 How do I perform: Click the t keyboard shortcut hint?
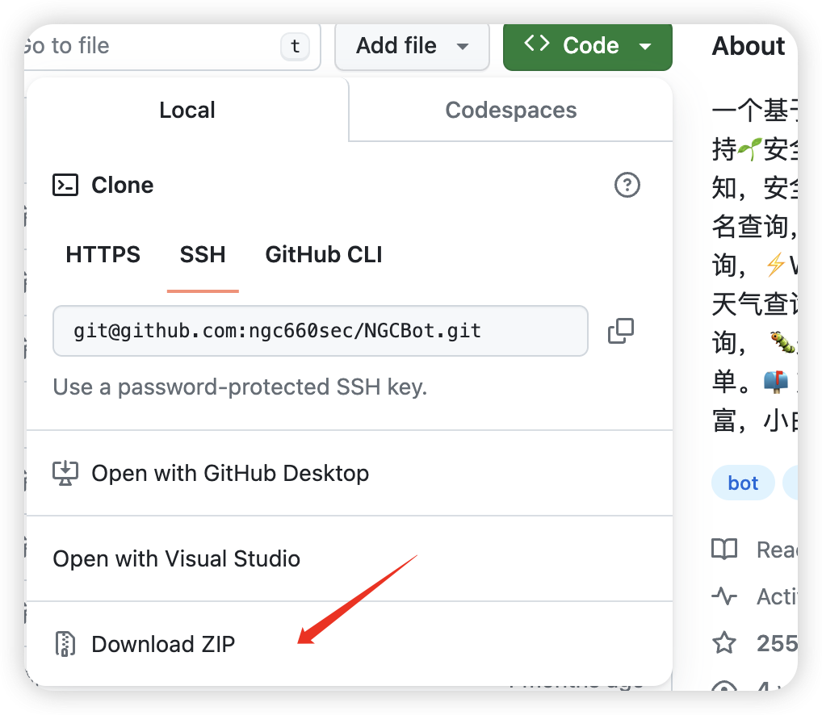click(x=296, y=46)
